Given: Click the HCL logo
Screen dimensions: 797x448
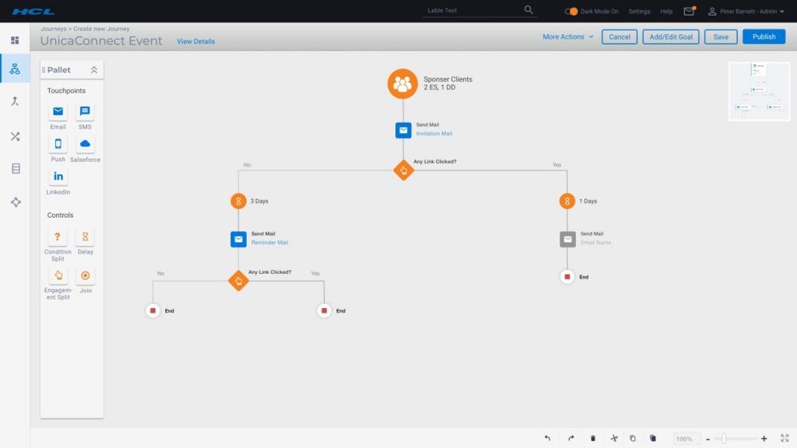Looking at the screenshot, I should point(33,11).
